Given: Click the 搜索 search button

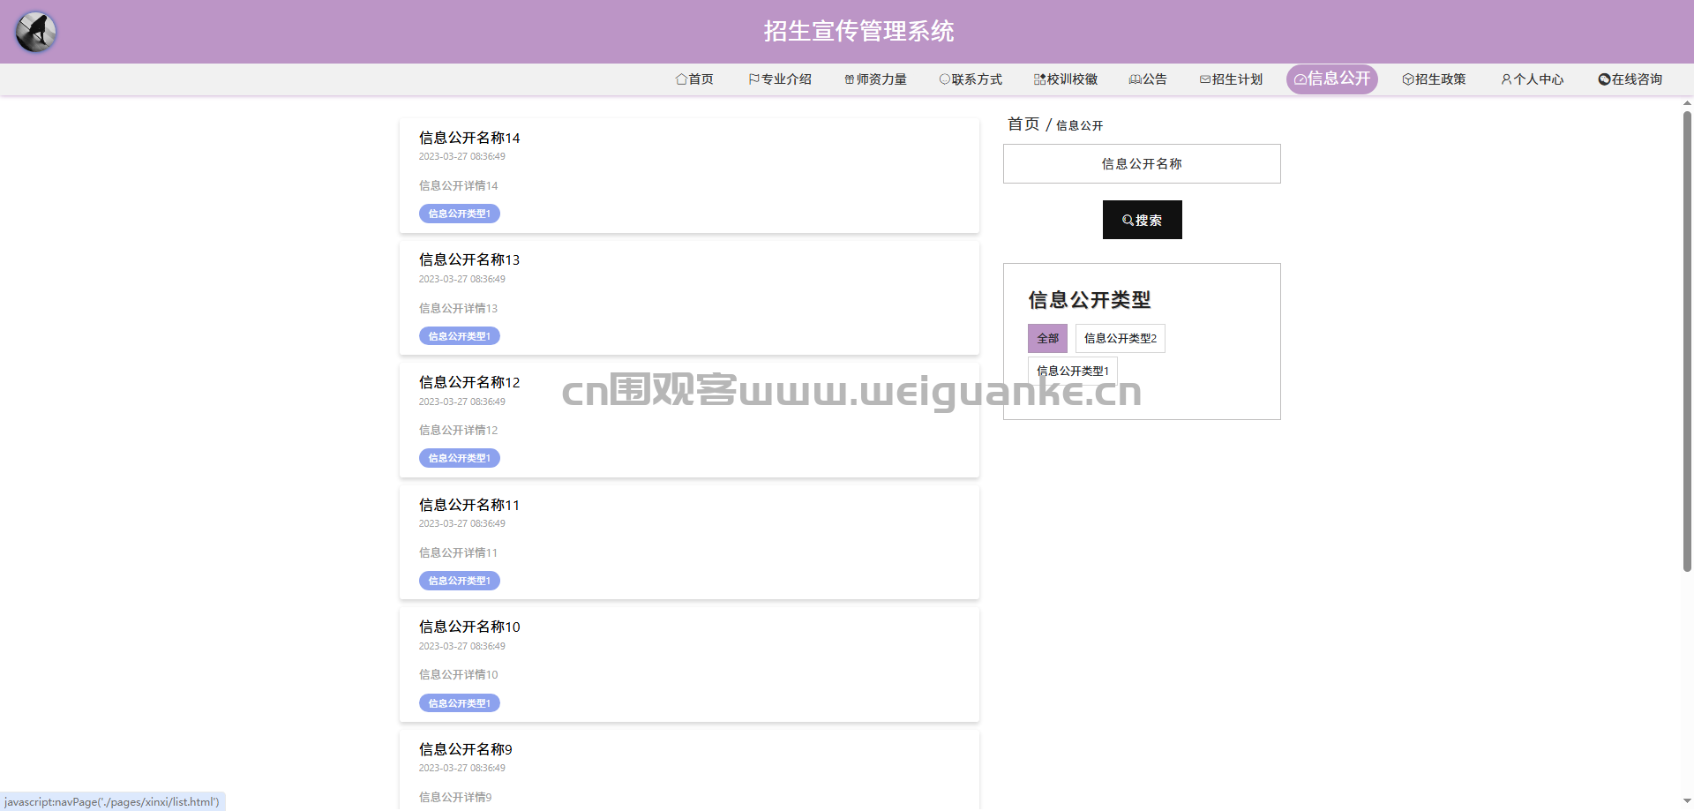Looking at the screenshot, I should [x=1142, y=220].
